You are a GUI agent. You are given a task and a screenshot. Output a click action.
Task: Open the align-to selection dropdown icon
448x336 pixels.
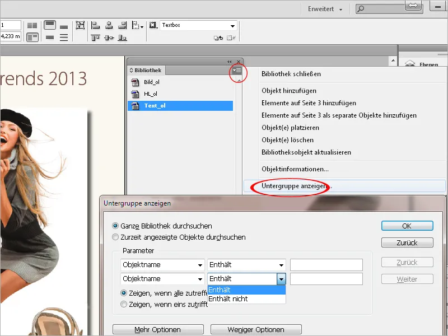[x=137, y=25]
